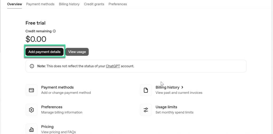Open the Preferences tab at top

click(118, 4)
